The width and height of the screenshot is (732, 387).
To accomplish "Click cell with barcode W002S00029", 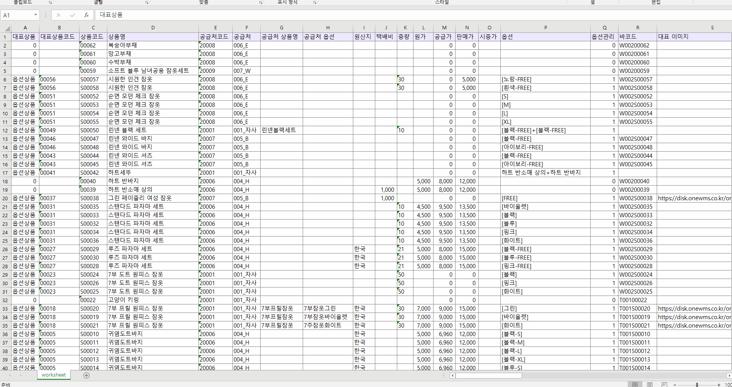I will tap(638, 249).
